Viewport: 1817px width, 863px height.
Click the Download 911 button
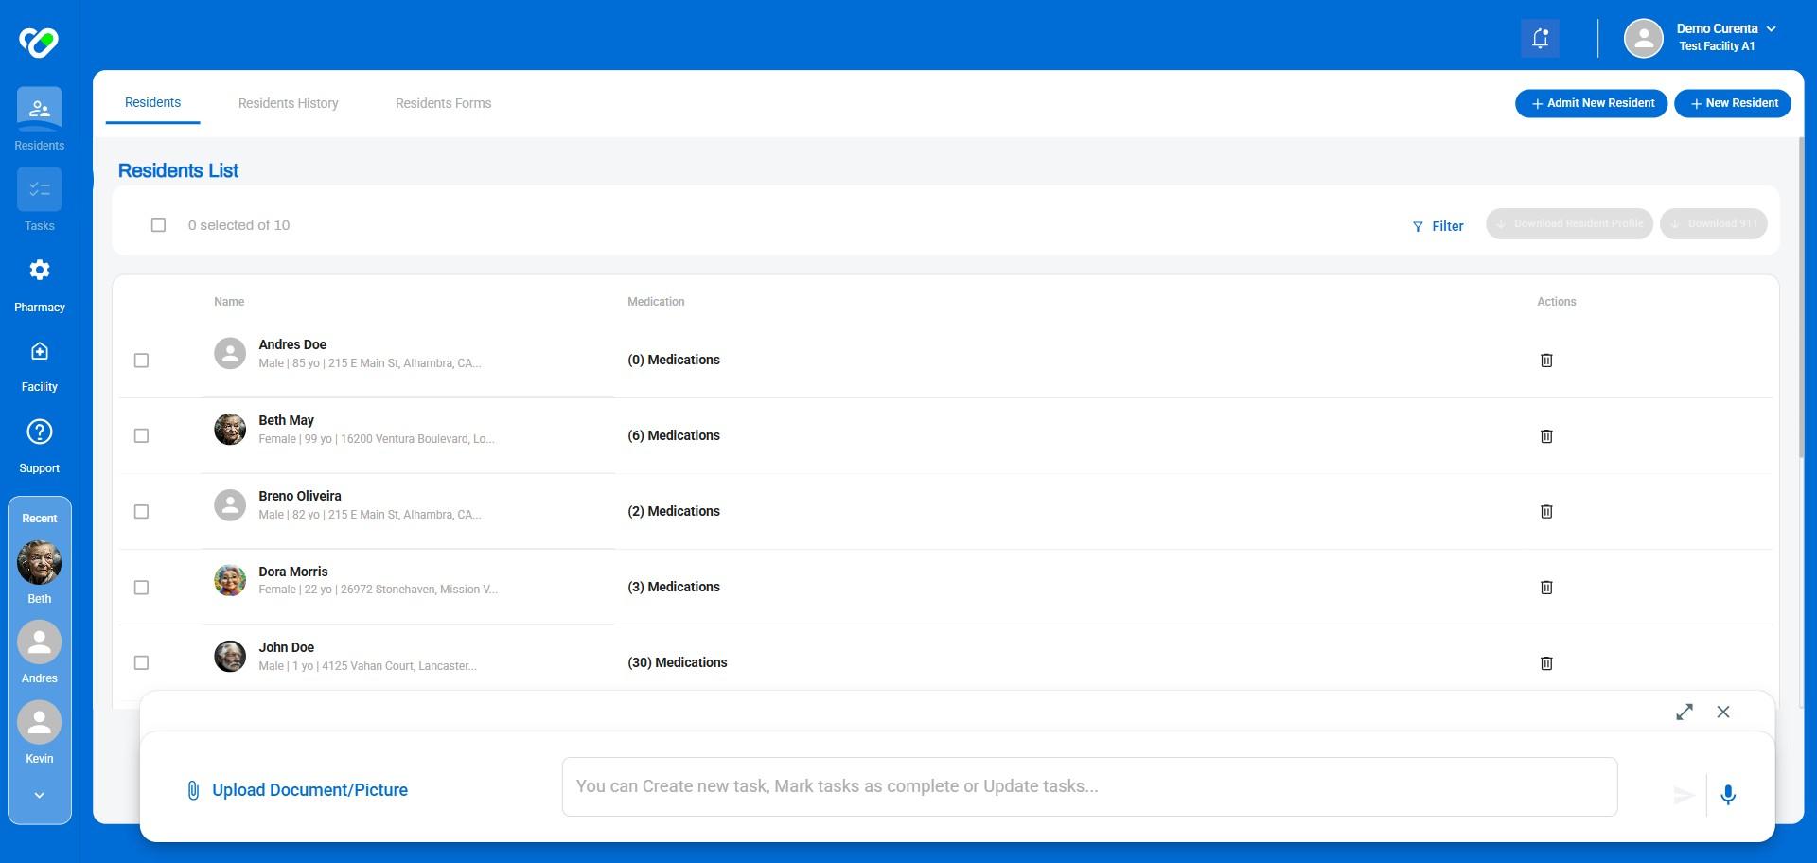point(1714,224)
